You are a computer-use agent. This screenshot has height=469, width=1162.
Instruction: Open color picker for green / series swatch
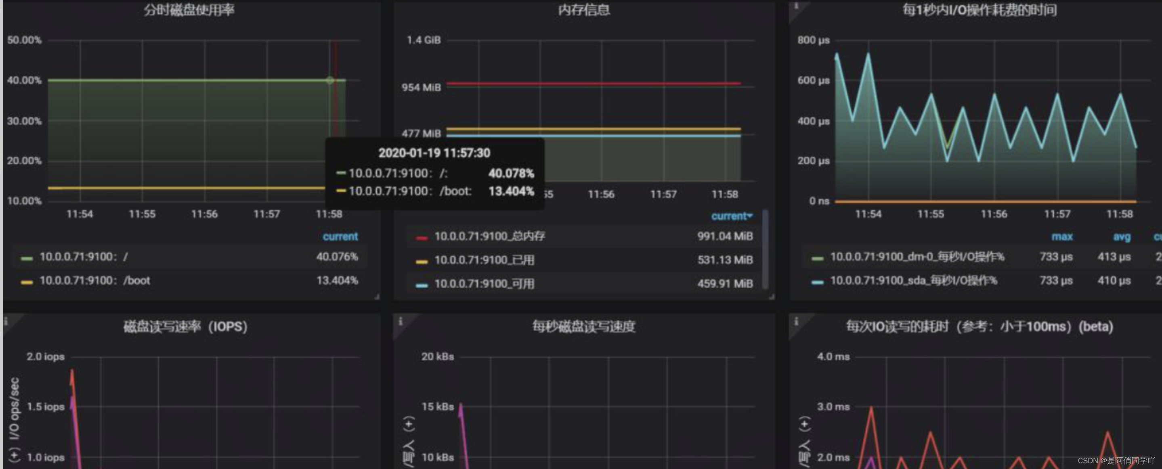27,258
